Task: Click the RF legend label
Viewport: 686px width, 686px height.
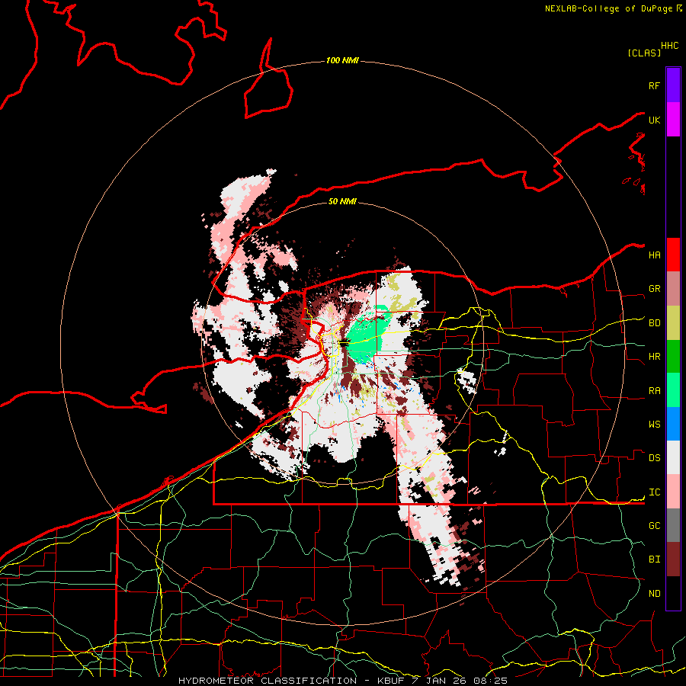Action: [654, 85]
